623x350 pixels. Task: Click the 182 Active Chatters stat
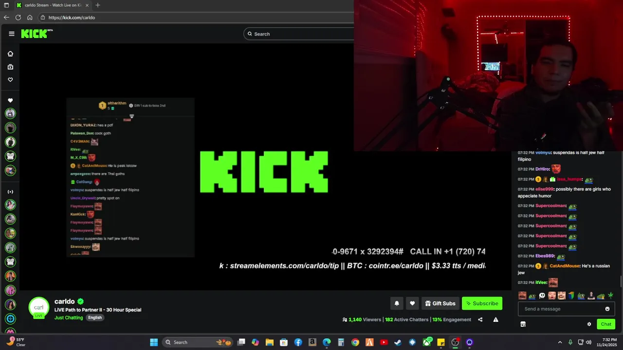click(406, 319)
